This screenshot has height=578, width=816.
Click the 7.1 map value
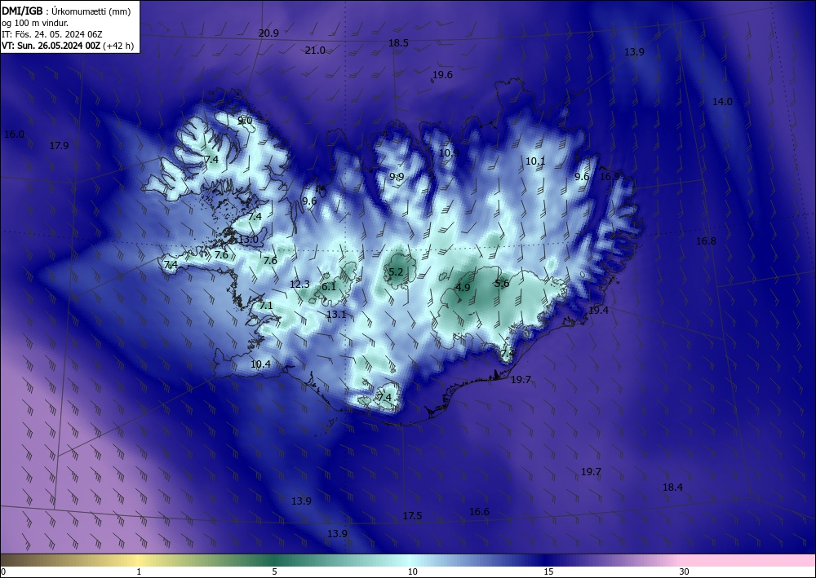[266, 306]
